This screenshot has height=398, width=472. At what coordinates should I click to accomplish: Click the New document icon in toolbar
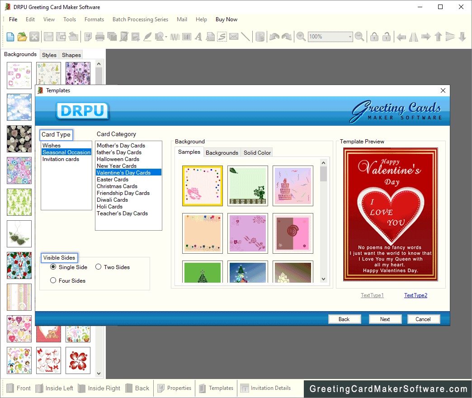10,37
